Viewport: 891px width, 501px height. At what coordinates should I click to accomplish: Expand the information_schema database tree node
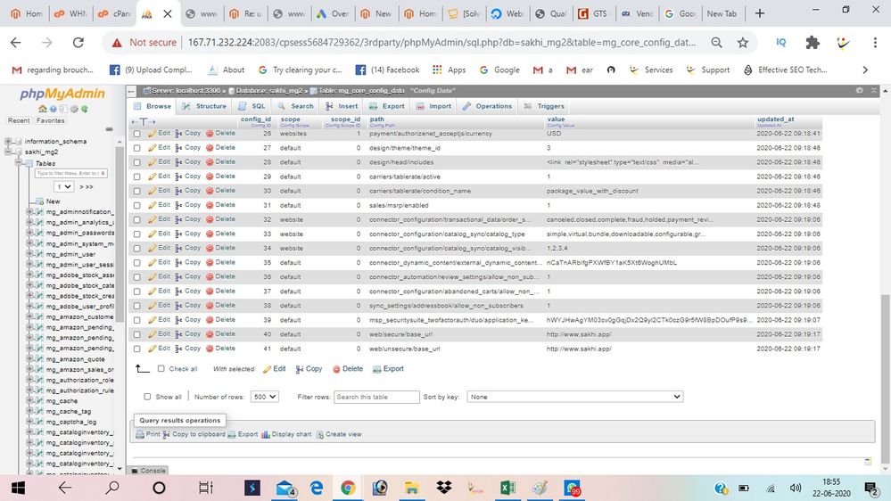tap(7, 141)
